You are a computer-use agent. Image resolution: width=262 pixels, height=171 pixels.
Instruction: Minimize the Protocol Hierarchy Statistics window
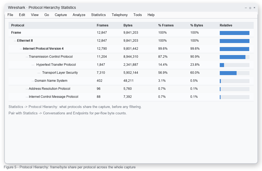tap(246, 8)
